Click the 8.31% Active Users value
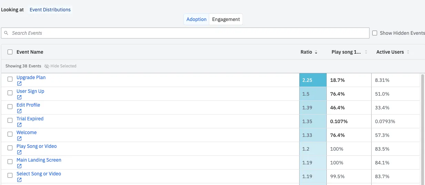The width and height of the screenshot is (425, 185). coord(382,80)
